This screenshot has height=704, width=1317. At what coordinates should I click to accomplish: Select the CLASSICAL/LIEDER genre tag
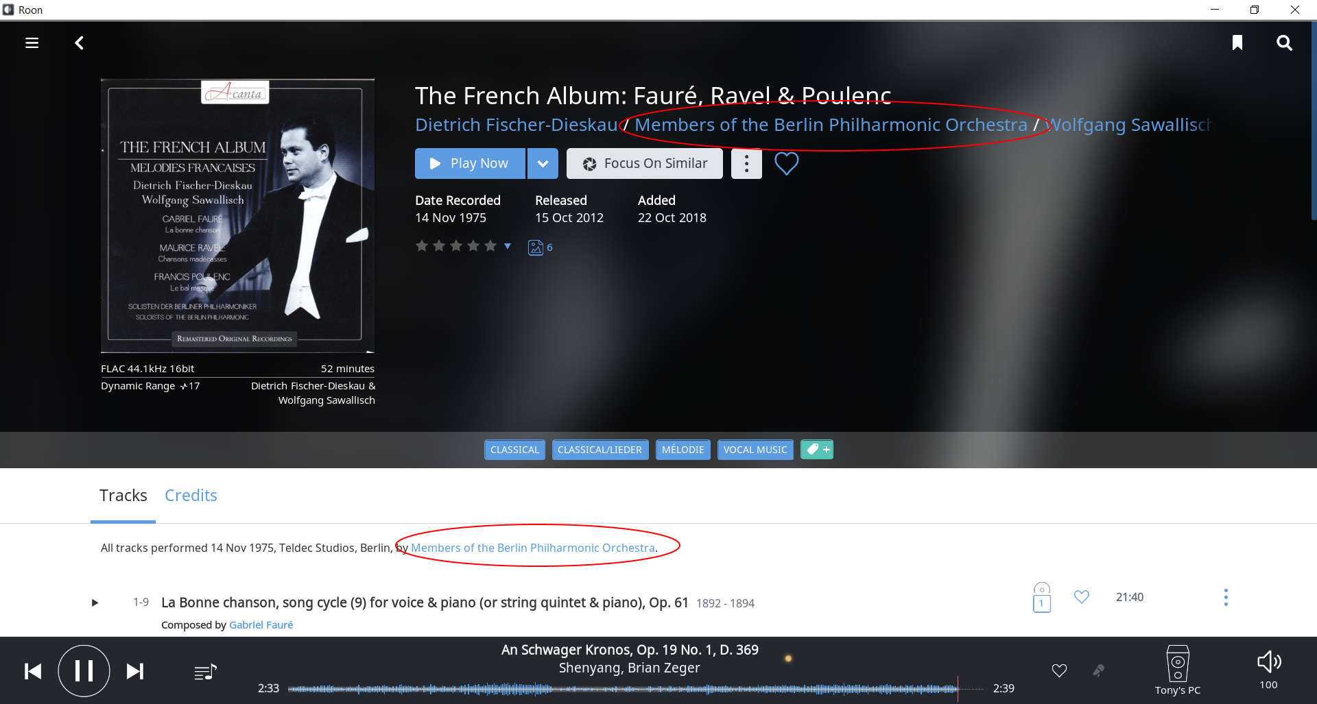click(x=600, y=450)
